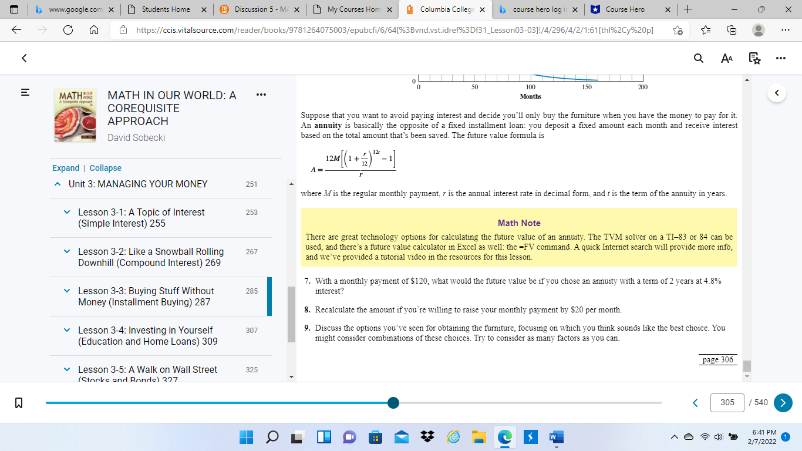
Task: Click the ellipsis beside the book title
Action: (261, 94)
